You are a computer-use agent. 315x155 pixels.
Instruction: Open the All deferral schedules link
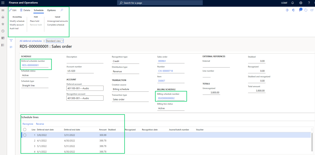click(x=30, y=41)
